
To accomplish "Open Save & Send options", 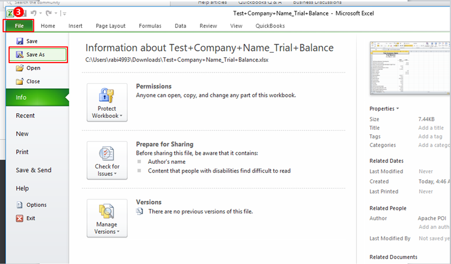I will (34, 170).
